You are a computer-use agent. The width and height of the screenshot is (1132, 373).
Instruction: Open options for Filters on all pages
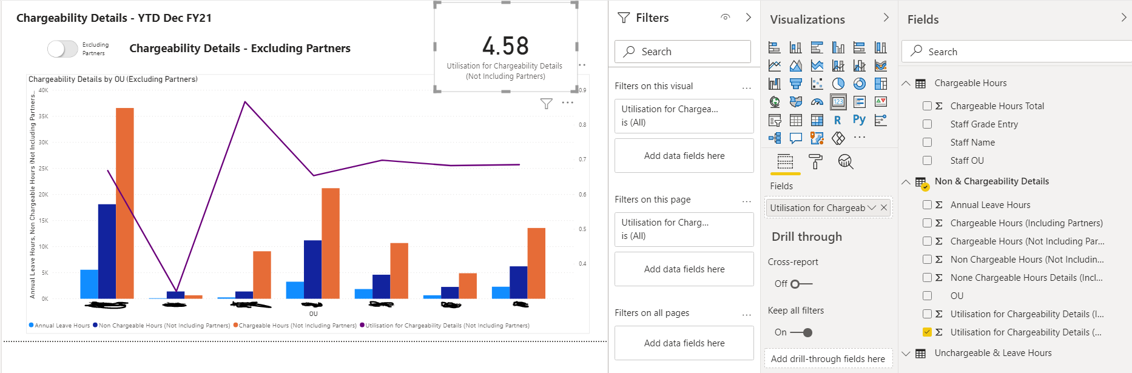coord(747,315)
